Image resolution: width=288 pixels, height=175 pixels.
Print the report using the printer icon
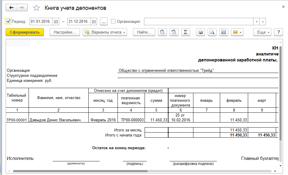pyautogui.click(x=201, y=32)
